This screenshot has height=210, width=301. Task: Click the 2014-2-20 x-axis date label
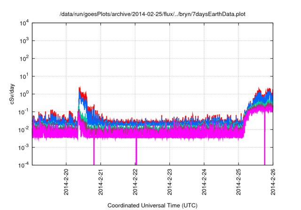tap(66, 182)
